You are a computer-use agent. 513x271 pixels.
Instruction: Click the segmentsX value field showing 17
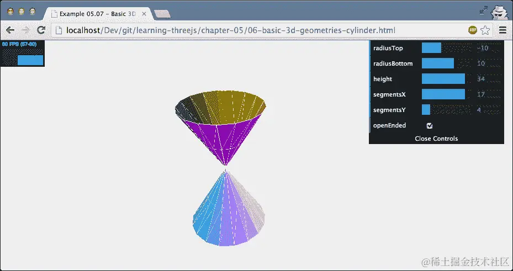click(x=489, y=94)
